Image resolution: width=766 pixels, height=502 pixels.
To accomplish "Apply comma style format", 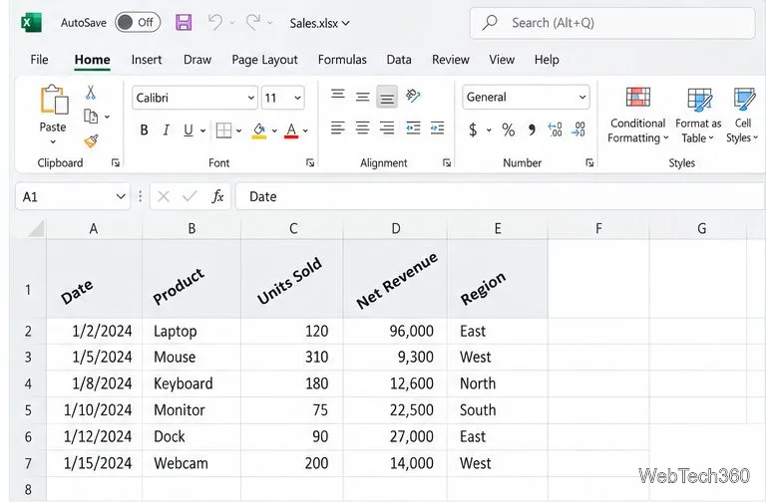I will tap(532, 129).
